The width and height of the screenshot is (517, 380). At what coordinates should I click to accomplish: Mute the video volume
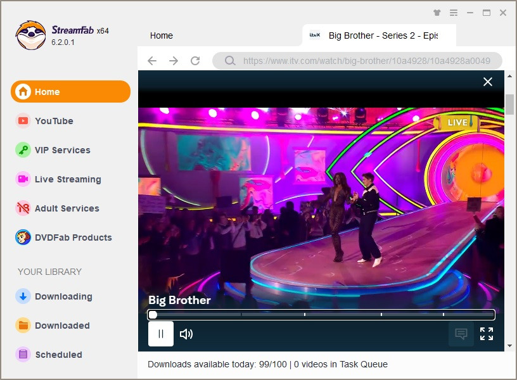tap(186, 334)
